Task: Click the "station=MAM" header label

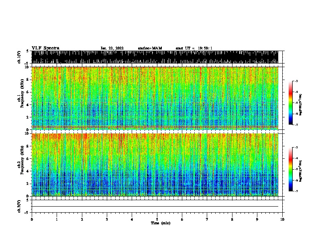Action: click(150, 48)
